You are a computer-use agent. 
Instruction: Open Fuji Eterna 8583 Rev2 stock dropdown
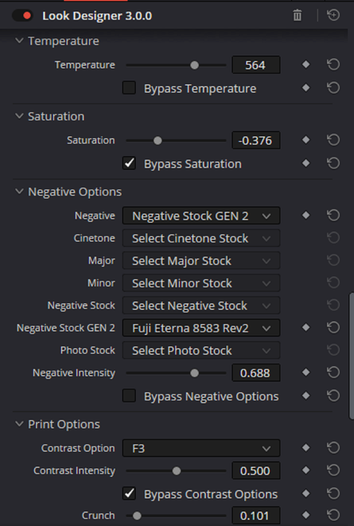(x=201, y=327)
